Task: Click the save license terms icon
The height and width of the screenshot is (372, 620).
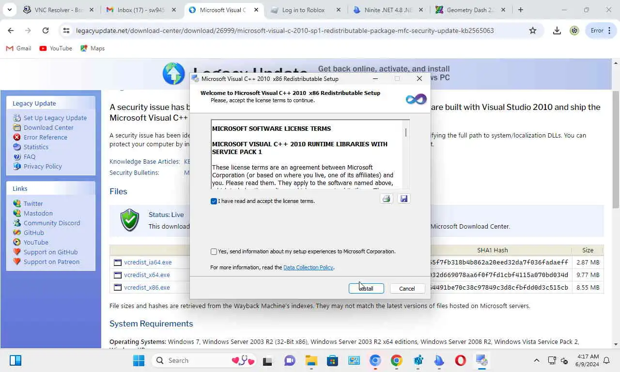Action: [404, 199]
